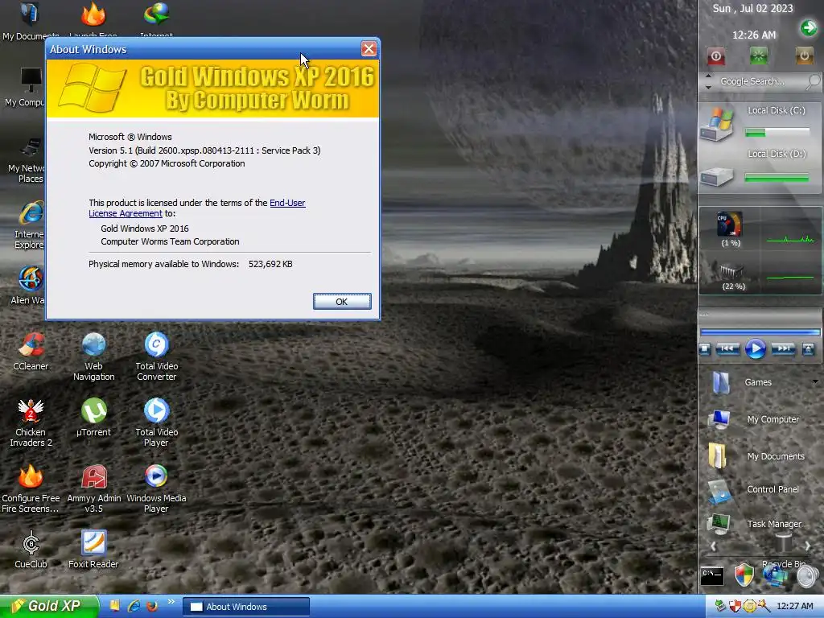Open Configure Free Fire Screensaver icon
The width and height of the screenshot is (824, 618).
click(31, 489)
